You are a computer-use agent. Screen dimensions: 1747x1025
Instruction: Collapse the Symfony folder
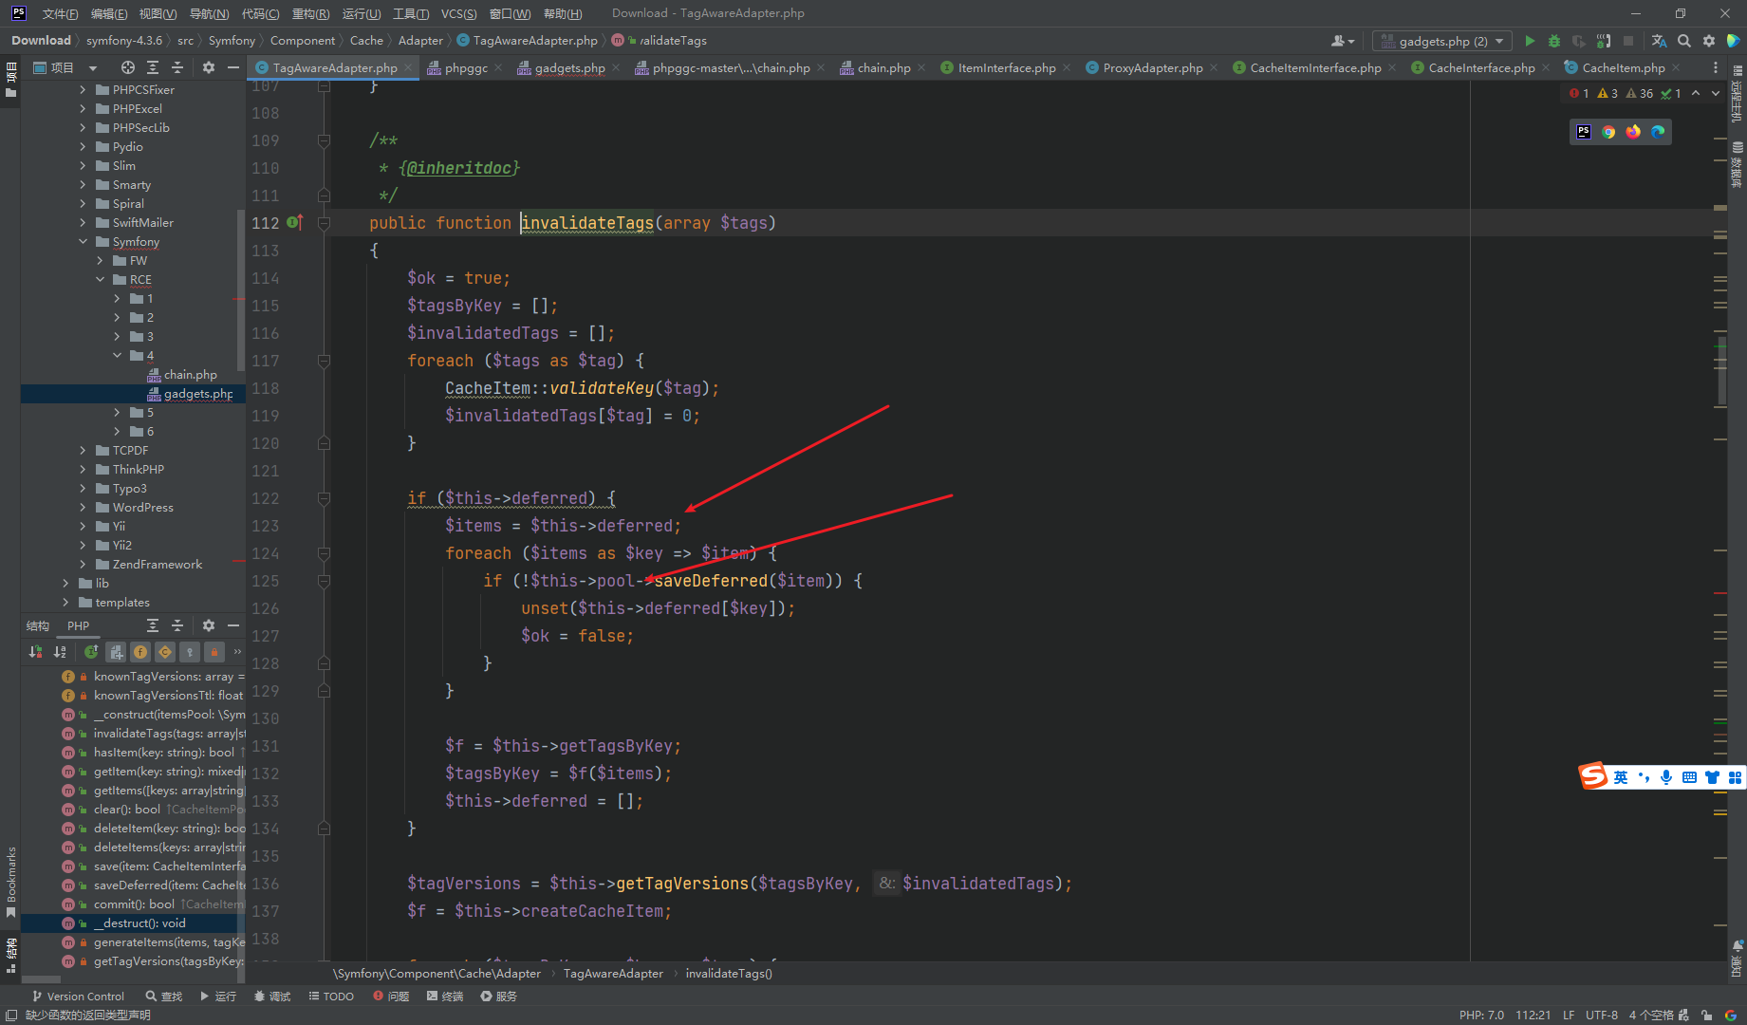coord(84,242)
